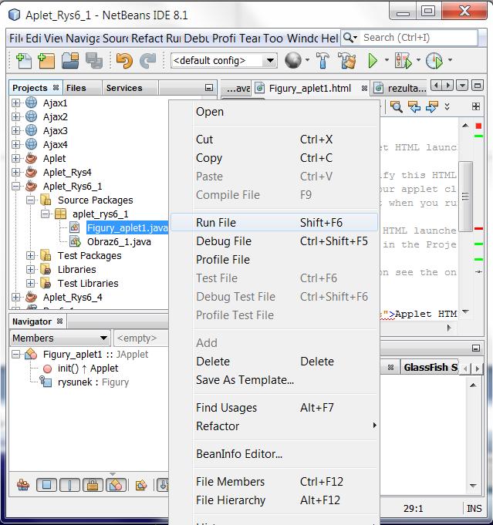The height and width of the screenshot is (525, 493).
Task: Open the Refactor submenu
Action: coord(274,426)
